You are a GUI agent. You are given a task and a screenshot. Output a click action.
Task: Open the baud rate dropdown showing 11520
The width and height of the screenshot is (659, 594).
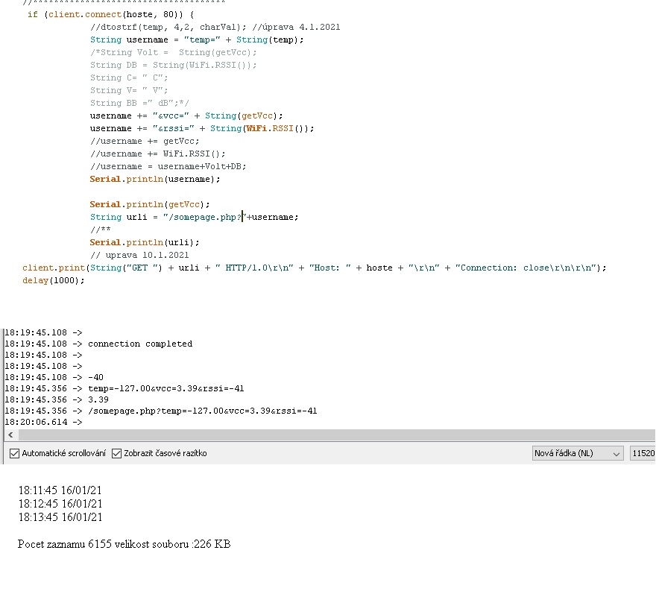pyautogui.click(x=643, y=453)
